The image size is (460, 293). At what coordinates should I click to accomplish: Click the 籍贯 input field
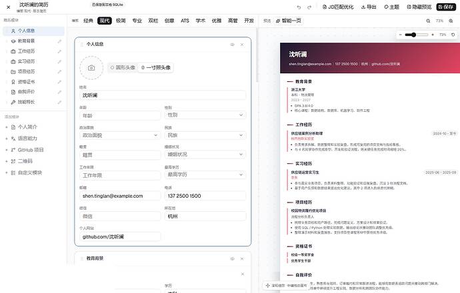tap(120, 155)
